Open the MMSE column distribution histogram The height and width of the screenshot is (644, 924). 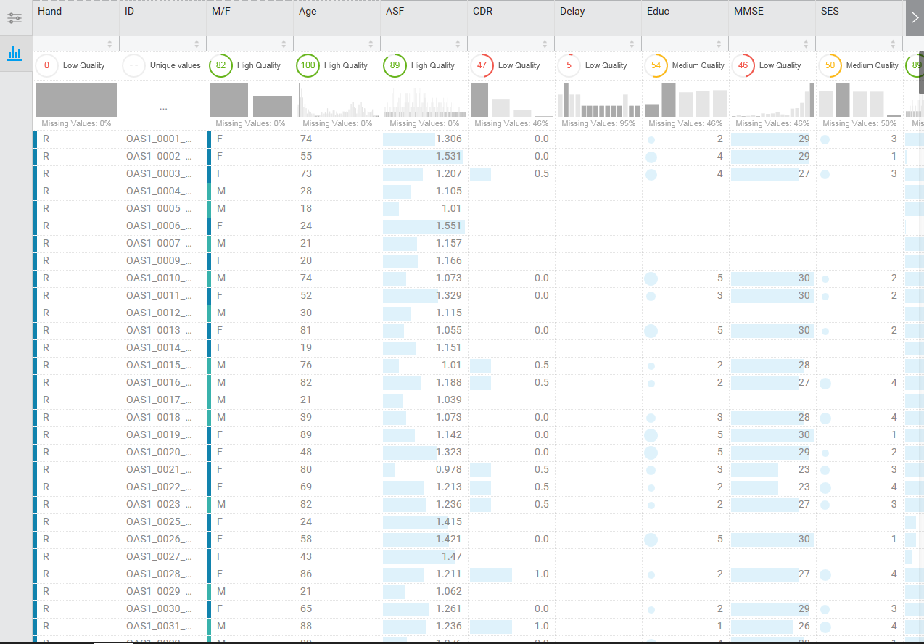772,100
